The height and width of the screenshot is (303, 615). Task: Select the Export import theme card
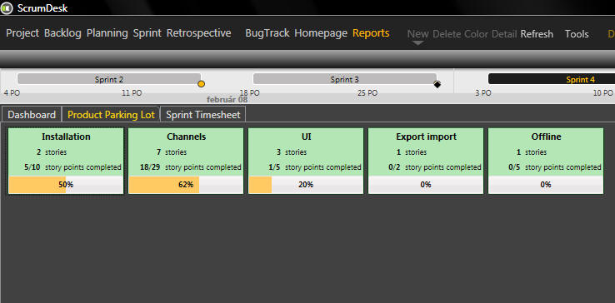426,161
